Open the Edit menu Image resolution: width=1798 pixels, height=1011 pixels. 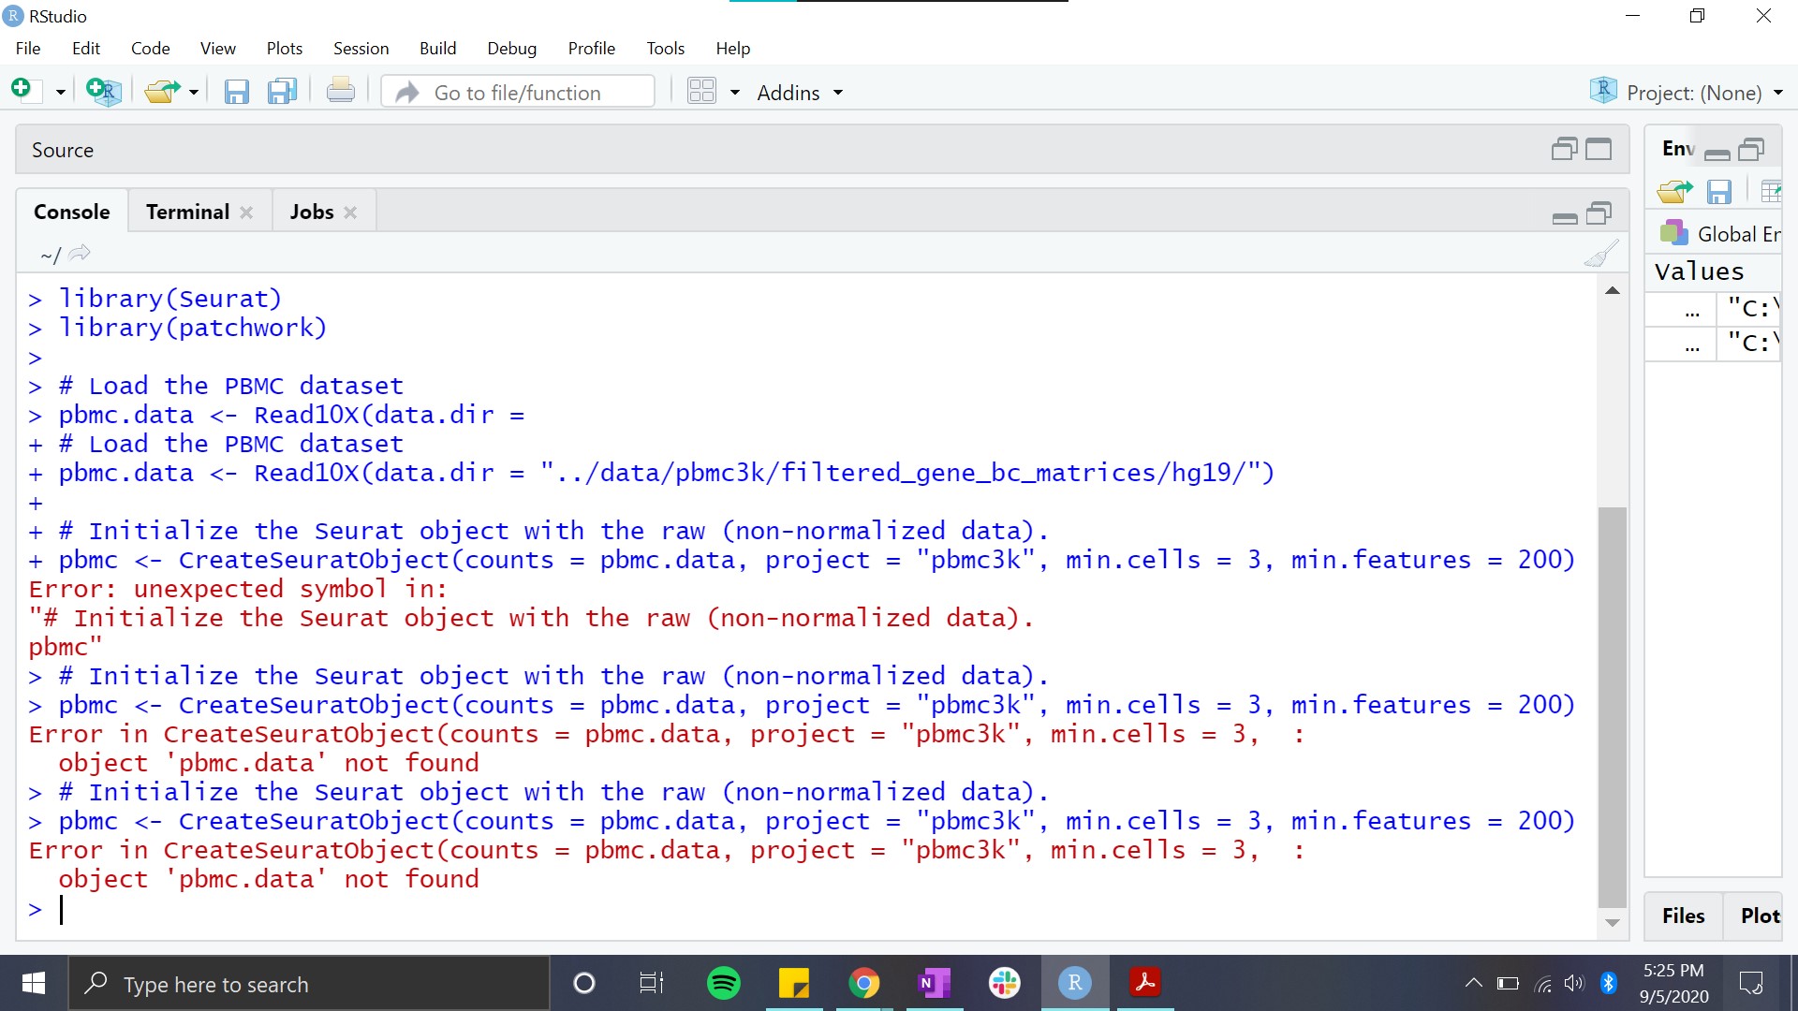86,48
